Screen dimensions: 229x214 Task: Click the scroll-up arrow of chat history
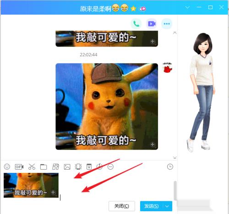click(x=175, y=32)
